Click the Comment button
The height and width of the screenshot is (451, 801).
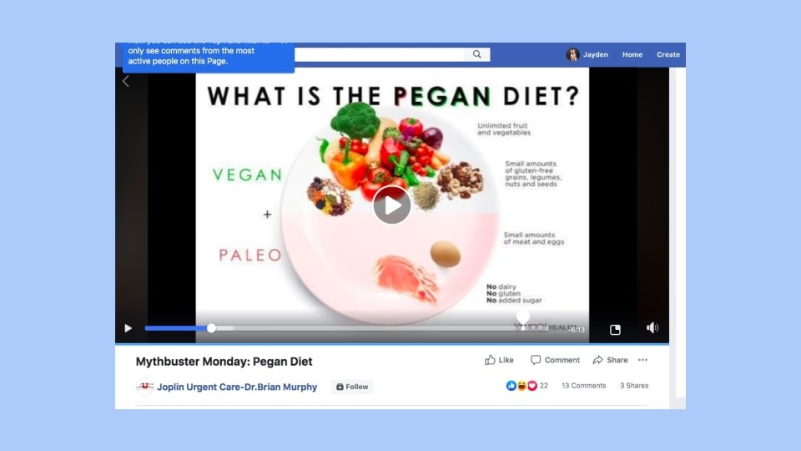(x=555, y=360)
